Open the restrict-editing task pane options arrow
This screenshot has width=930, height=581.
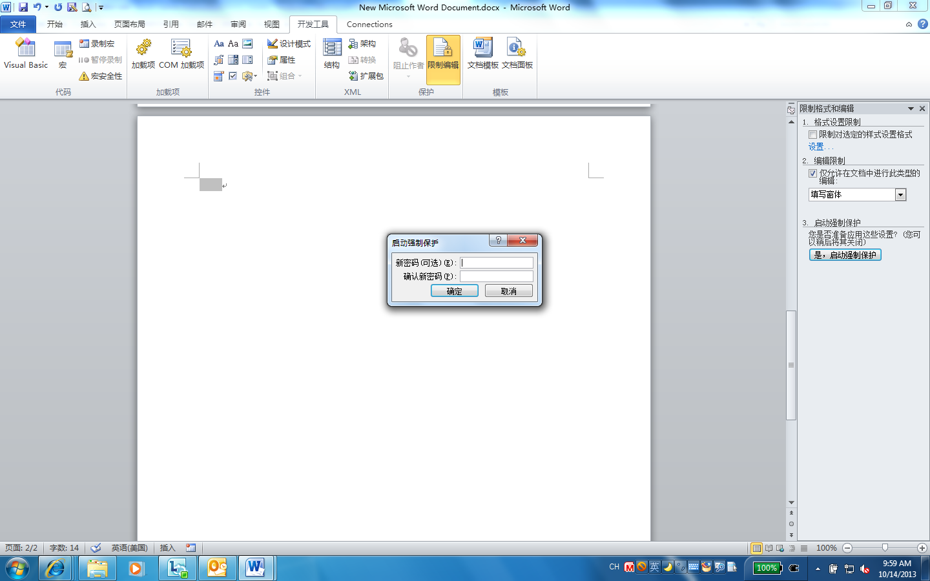pos(911,108)
